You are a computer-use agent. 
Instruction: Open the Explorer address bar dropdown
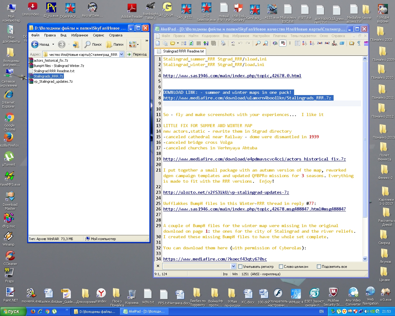pos(122,54)
